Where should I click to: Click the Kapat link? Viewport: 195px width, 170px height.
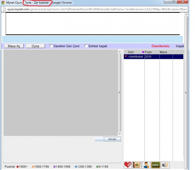[x=180, y=46]
